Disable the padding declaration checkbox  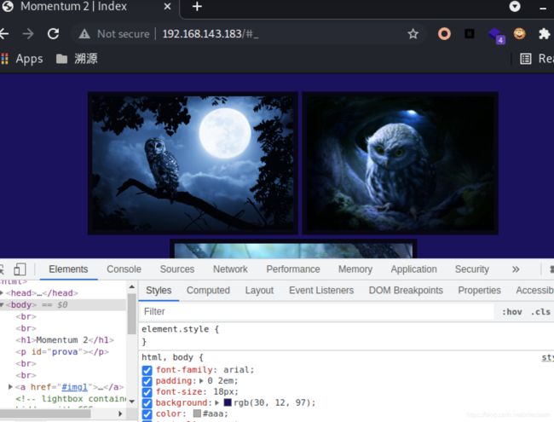click(147, 381)
